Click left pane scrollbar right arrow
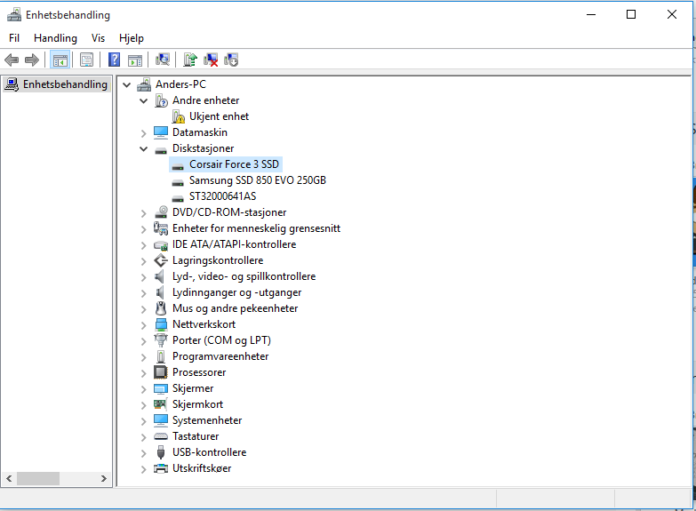Image resolution: width=696 pixels, height=511 pixels. (103, 479)
